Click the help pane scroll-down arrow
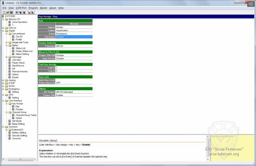This screenshot has height=166, width=256. (x=208, y=159)
